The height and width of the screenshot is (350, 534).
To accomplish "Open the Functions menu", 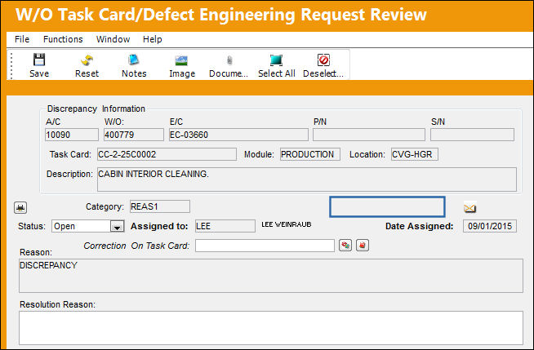I will 63,39.
